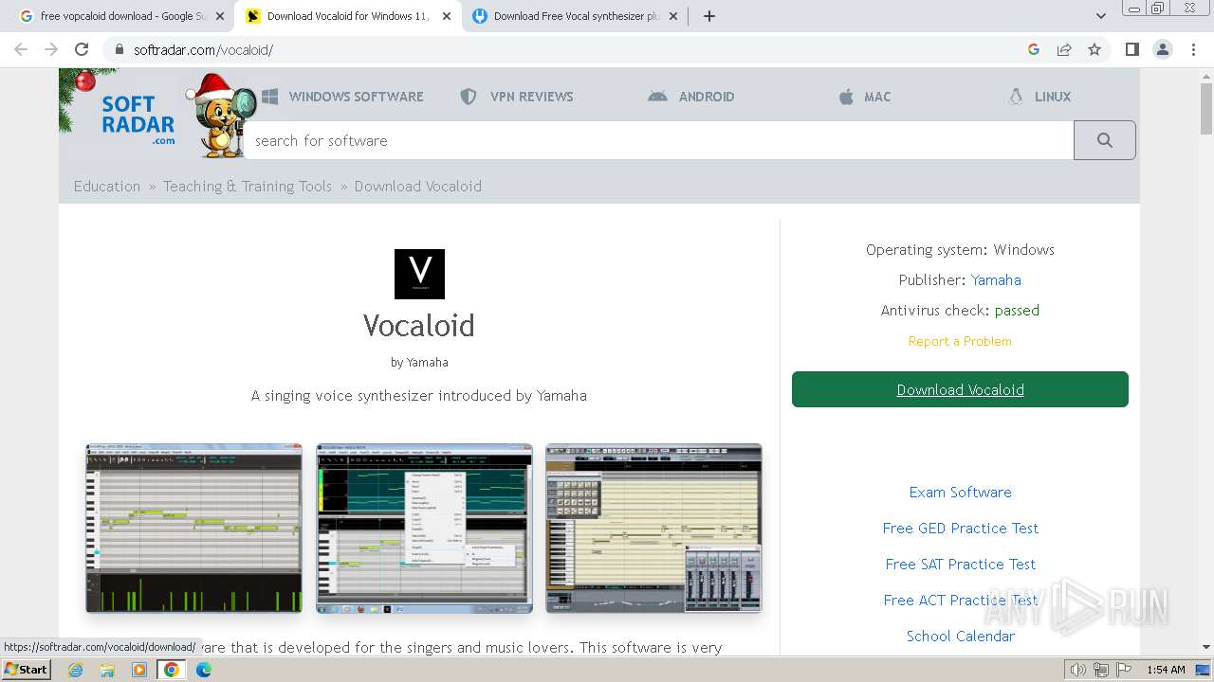Open the first Vocaloid screenshot thumbnail
The image size is (1214, 682).
(194, 528)
